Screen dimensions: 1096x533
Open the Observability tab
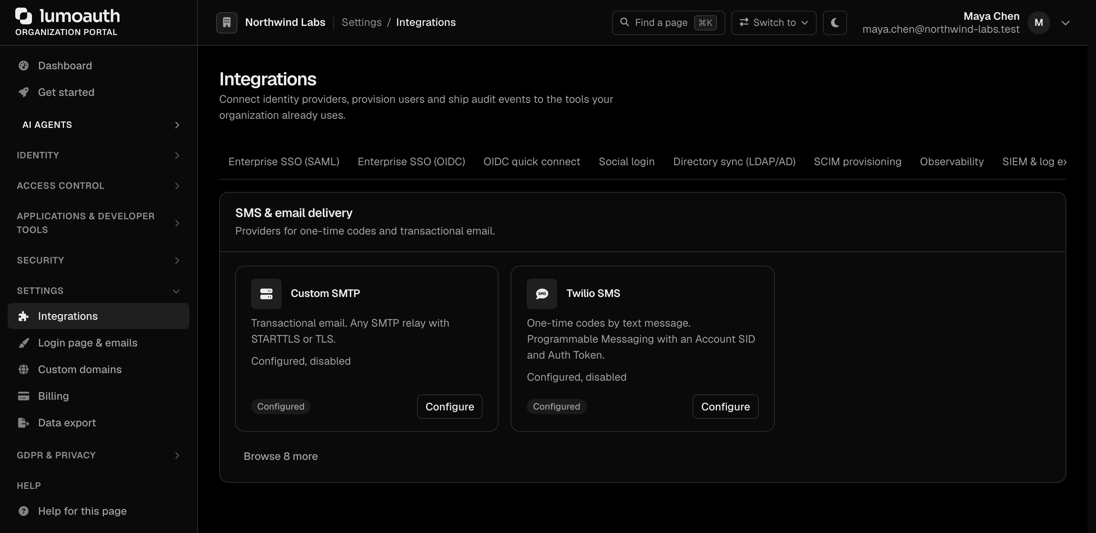click(x=951, y=162)
